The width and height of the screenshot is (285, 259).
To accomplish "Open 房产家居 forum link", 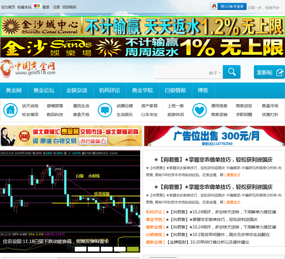I will point(149,106).
